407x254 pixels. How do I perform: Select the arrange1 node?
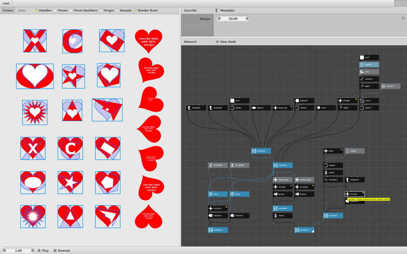304,187
